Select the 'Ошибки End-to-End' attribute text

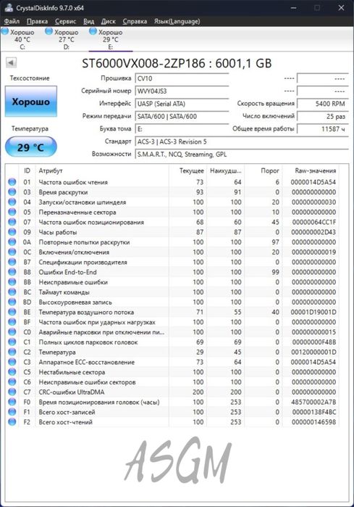(68, 272)
